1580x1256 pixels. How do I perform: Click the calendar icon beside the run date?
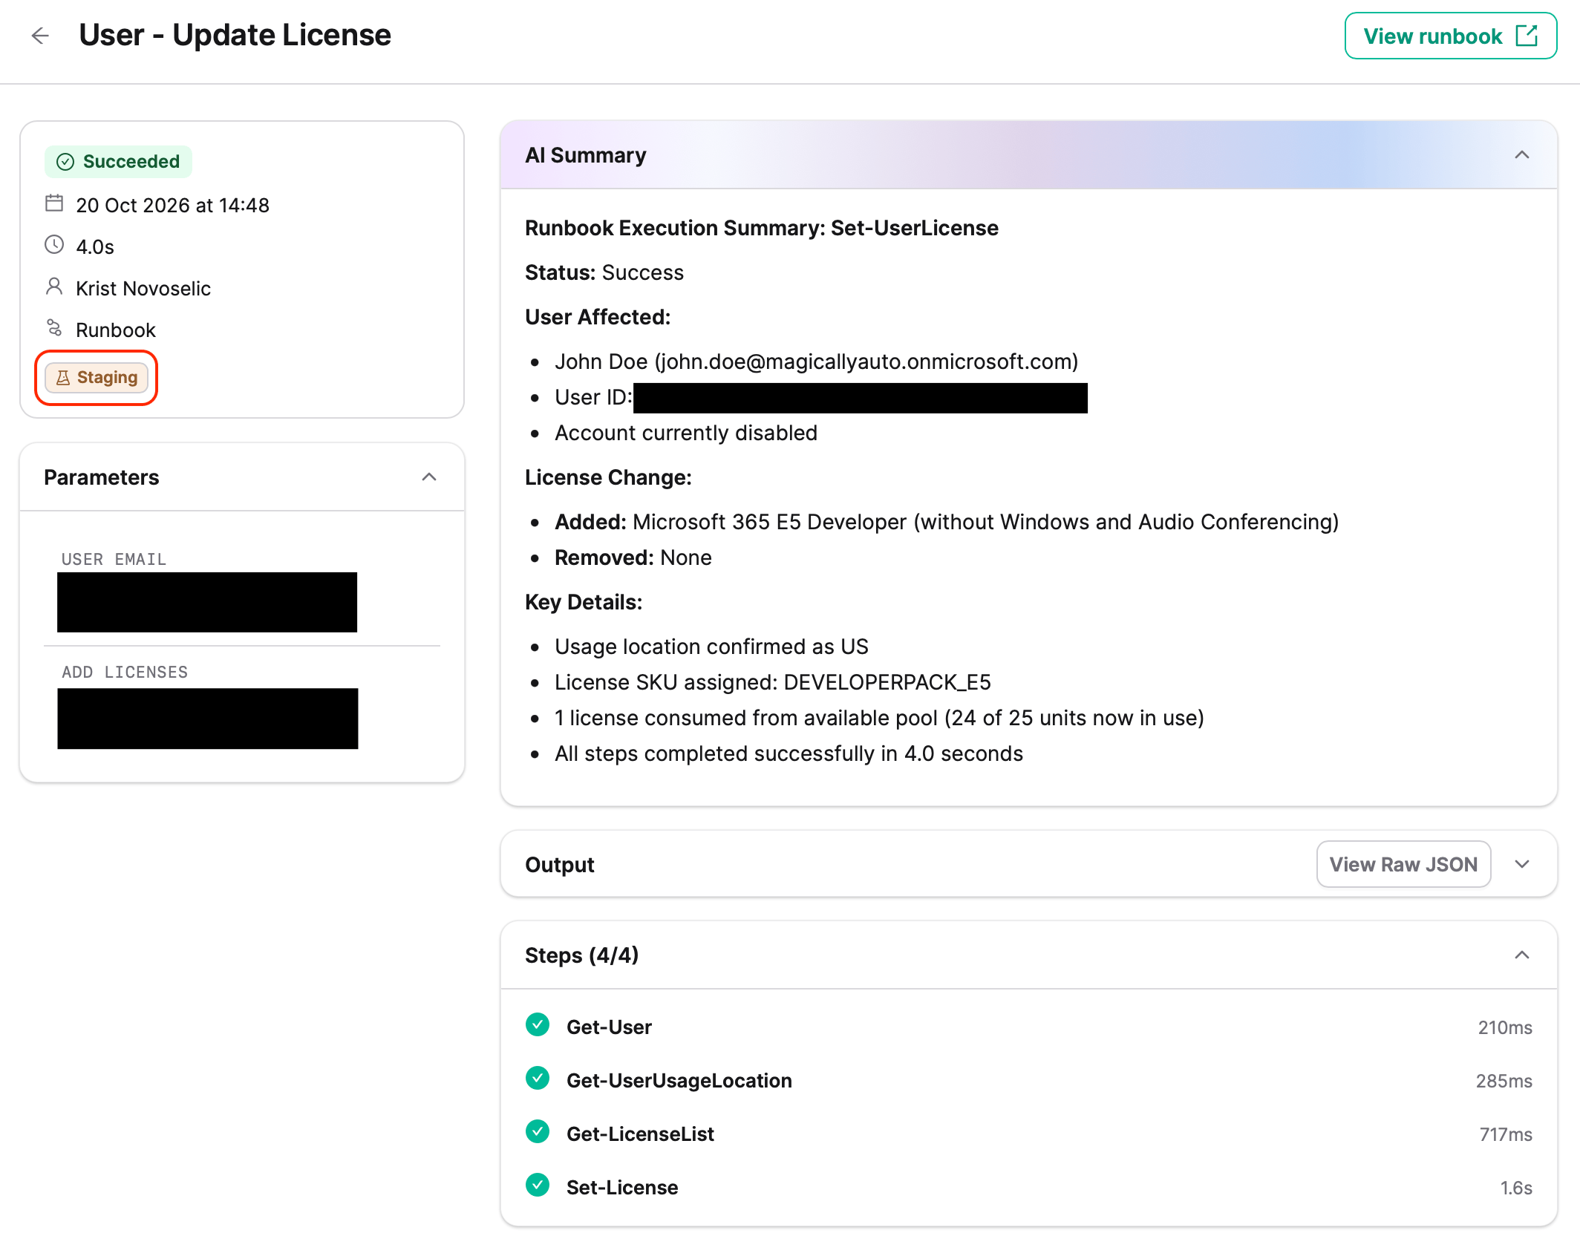54,203
